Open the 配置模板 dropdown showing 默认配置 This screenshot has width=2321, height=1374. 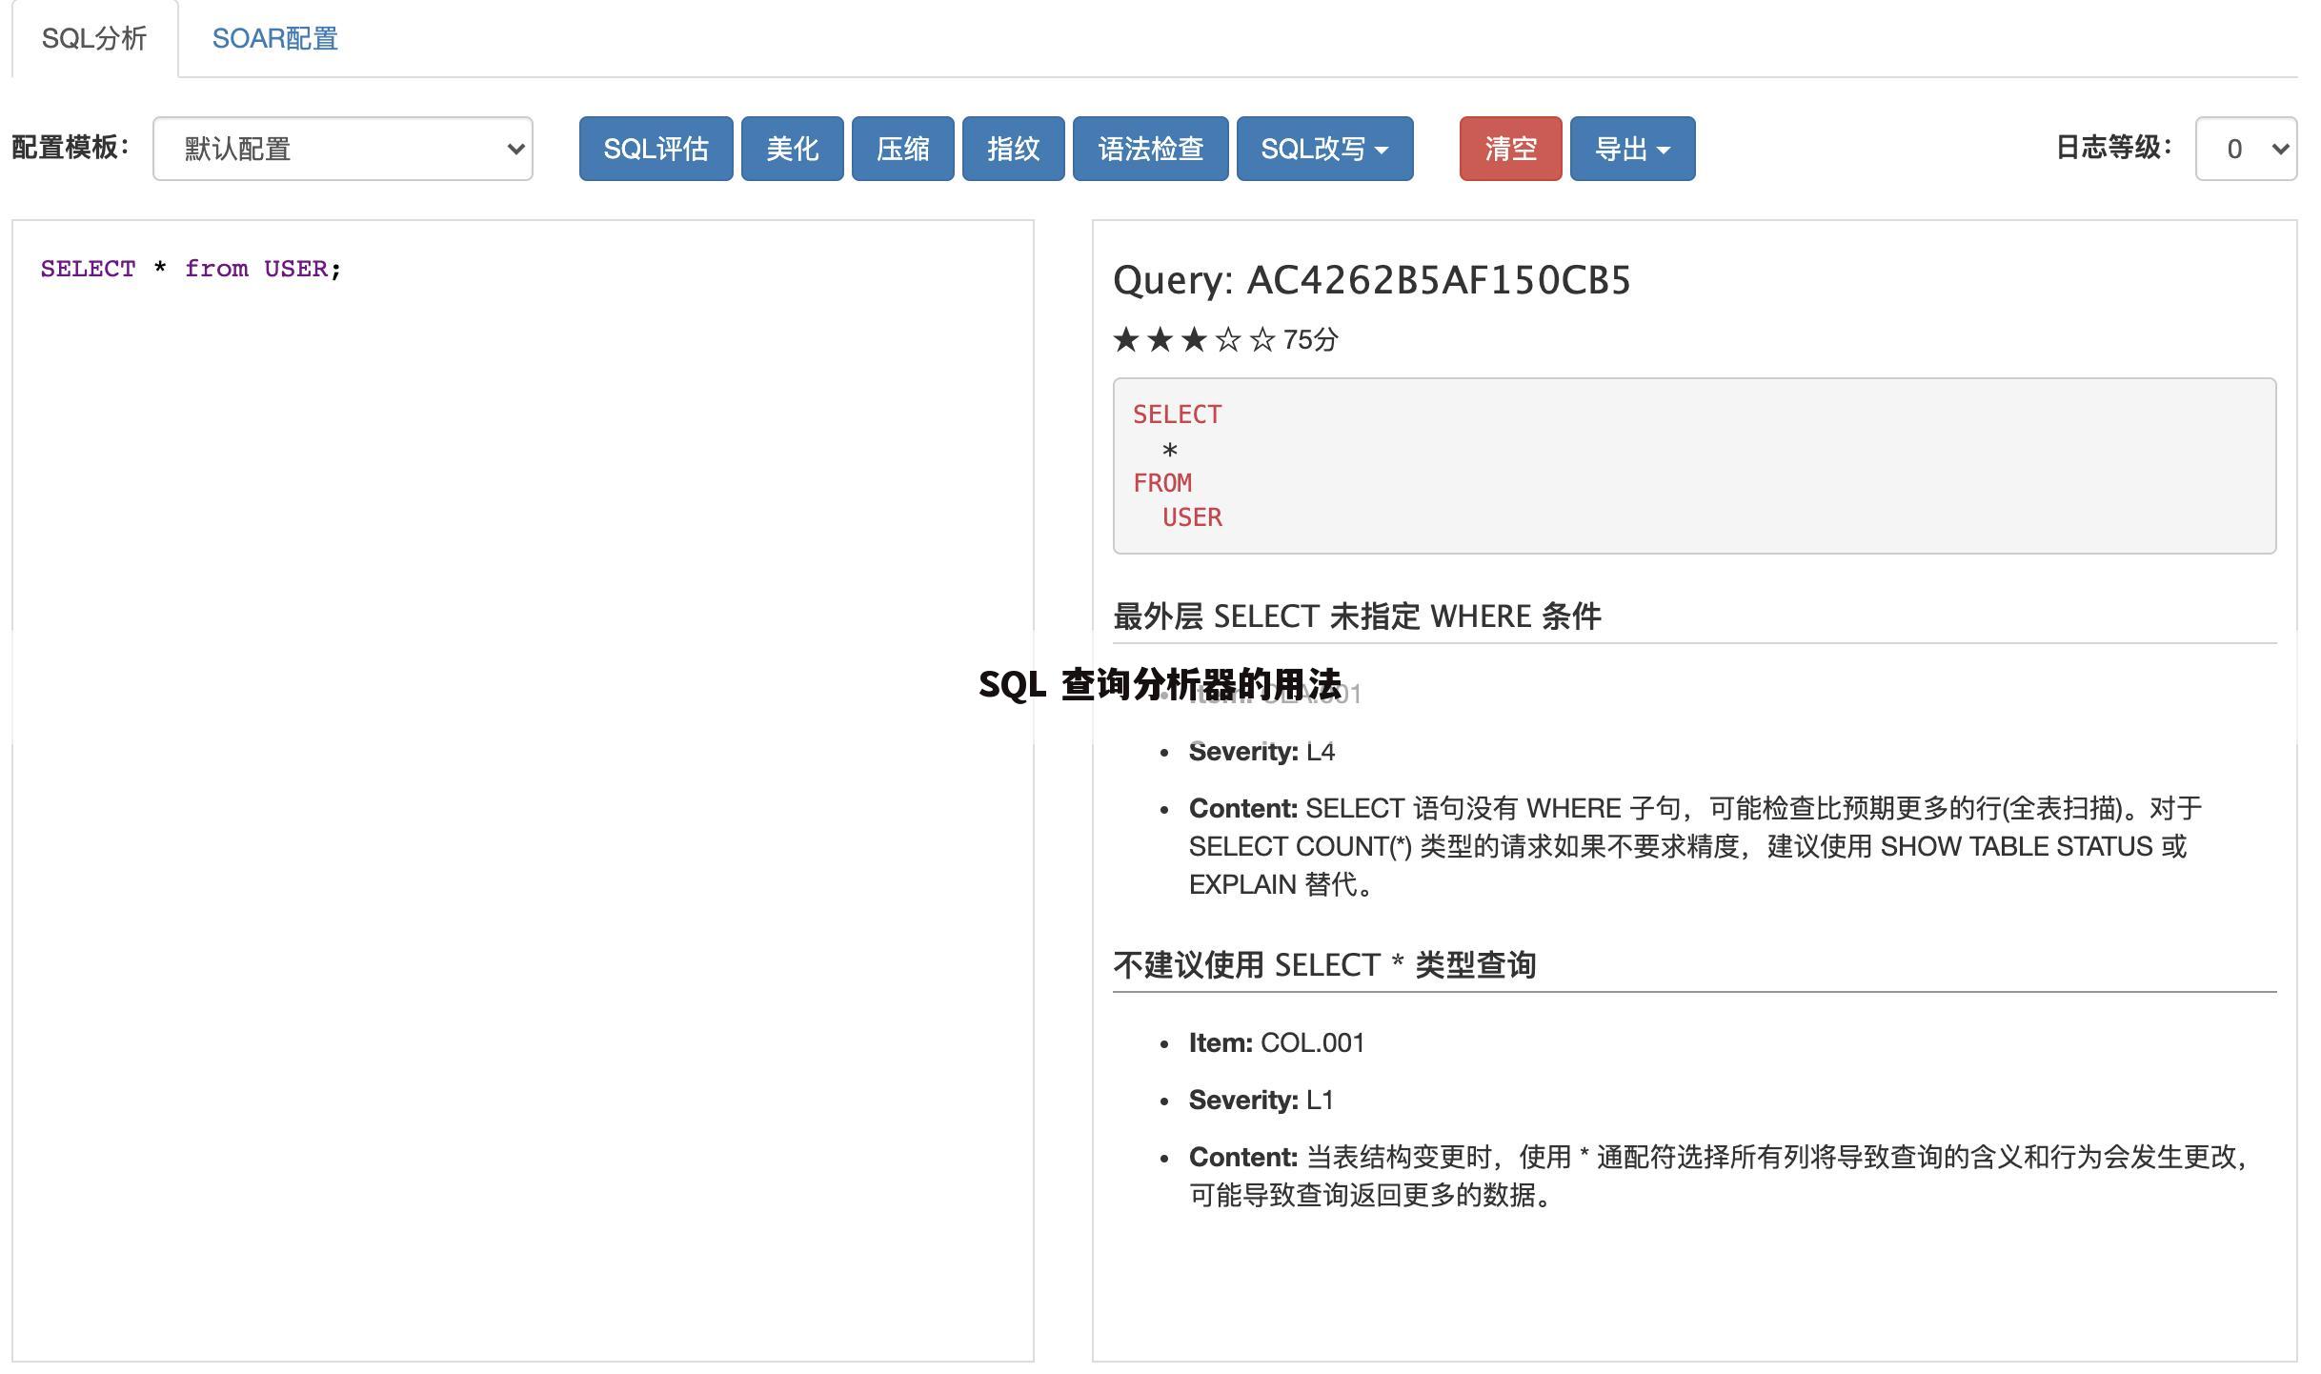[x=343, y=149]
